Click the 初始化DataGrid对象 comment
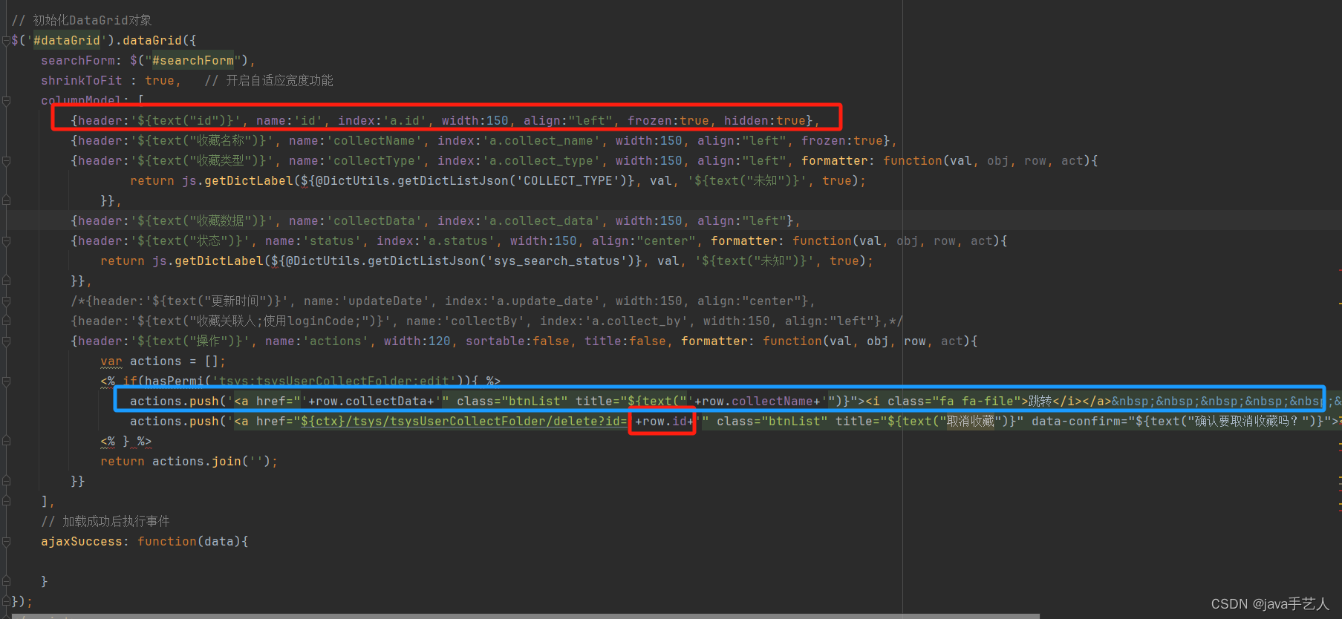This screenshot has width=1342, height=619. click(82, 20)
